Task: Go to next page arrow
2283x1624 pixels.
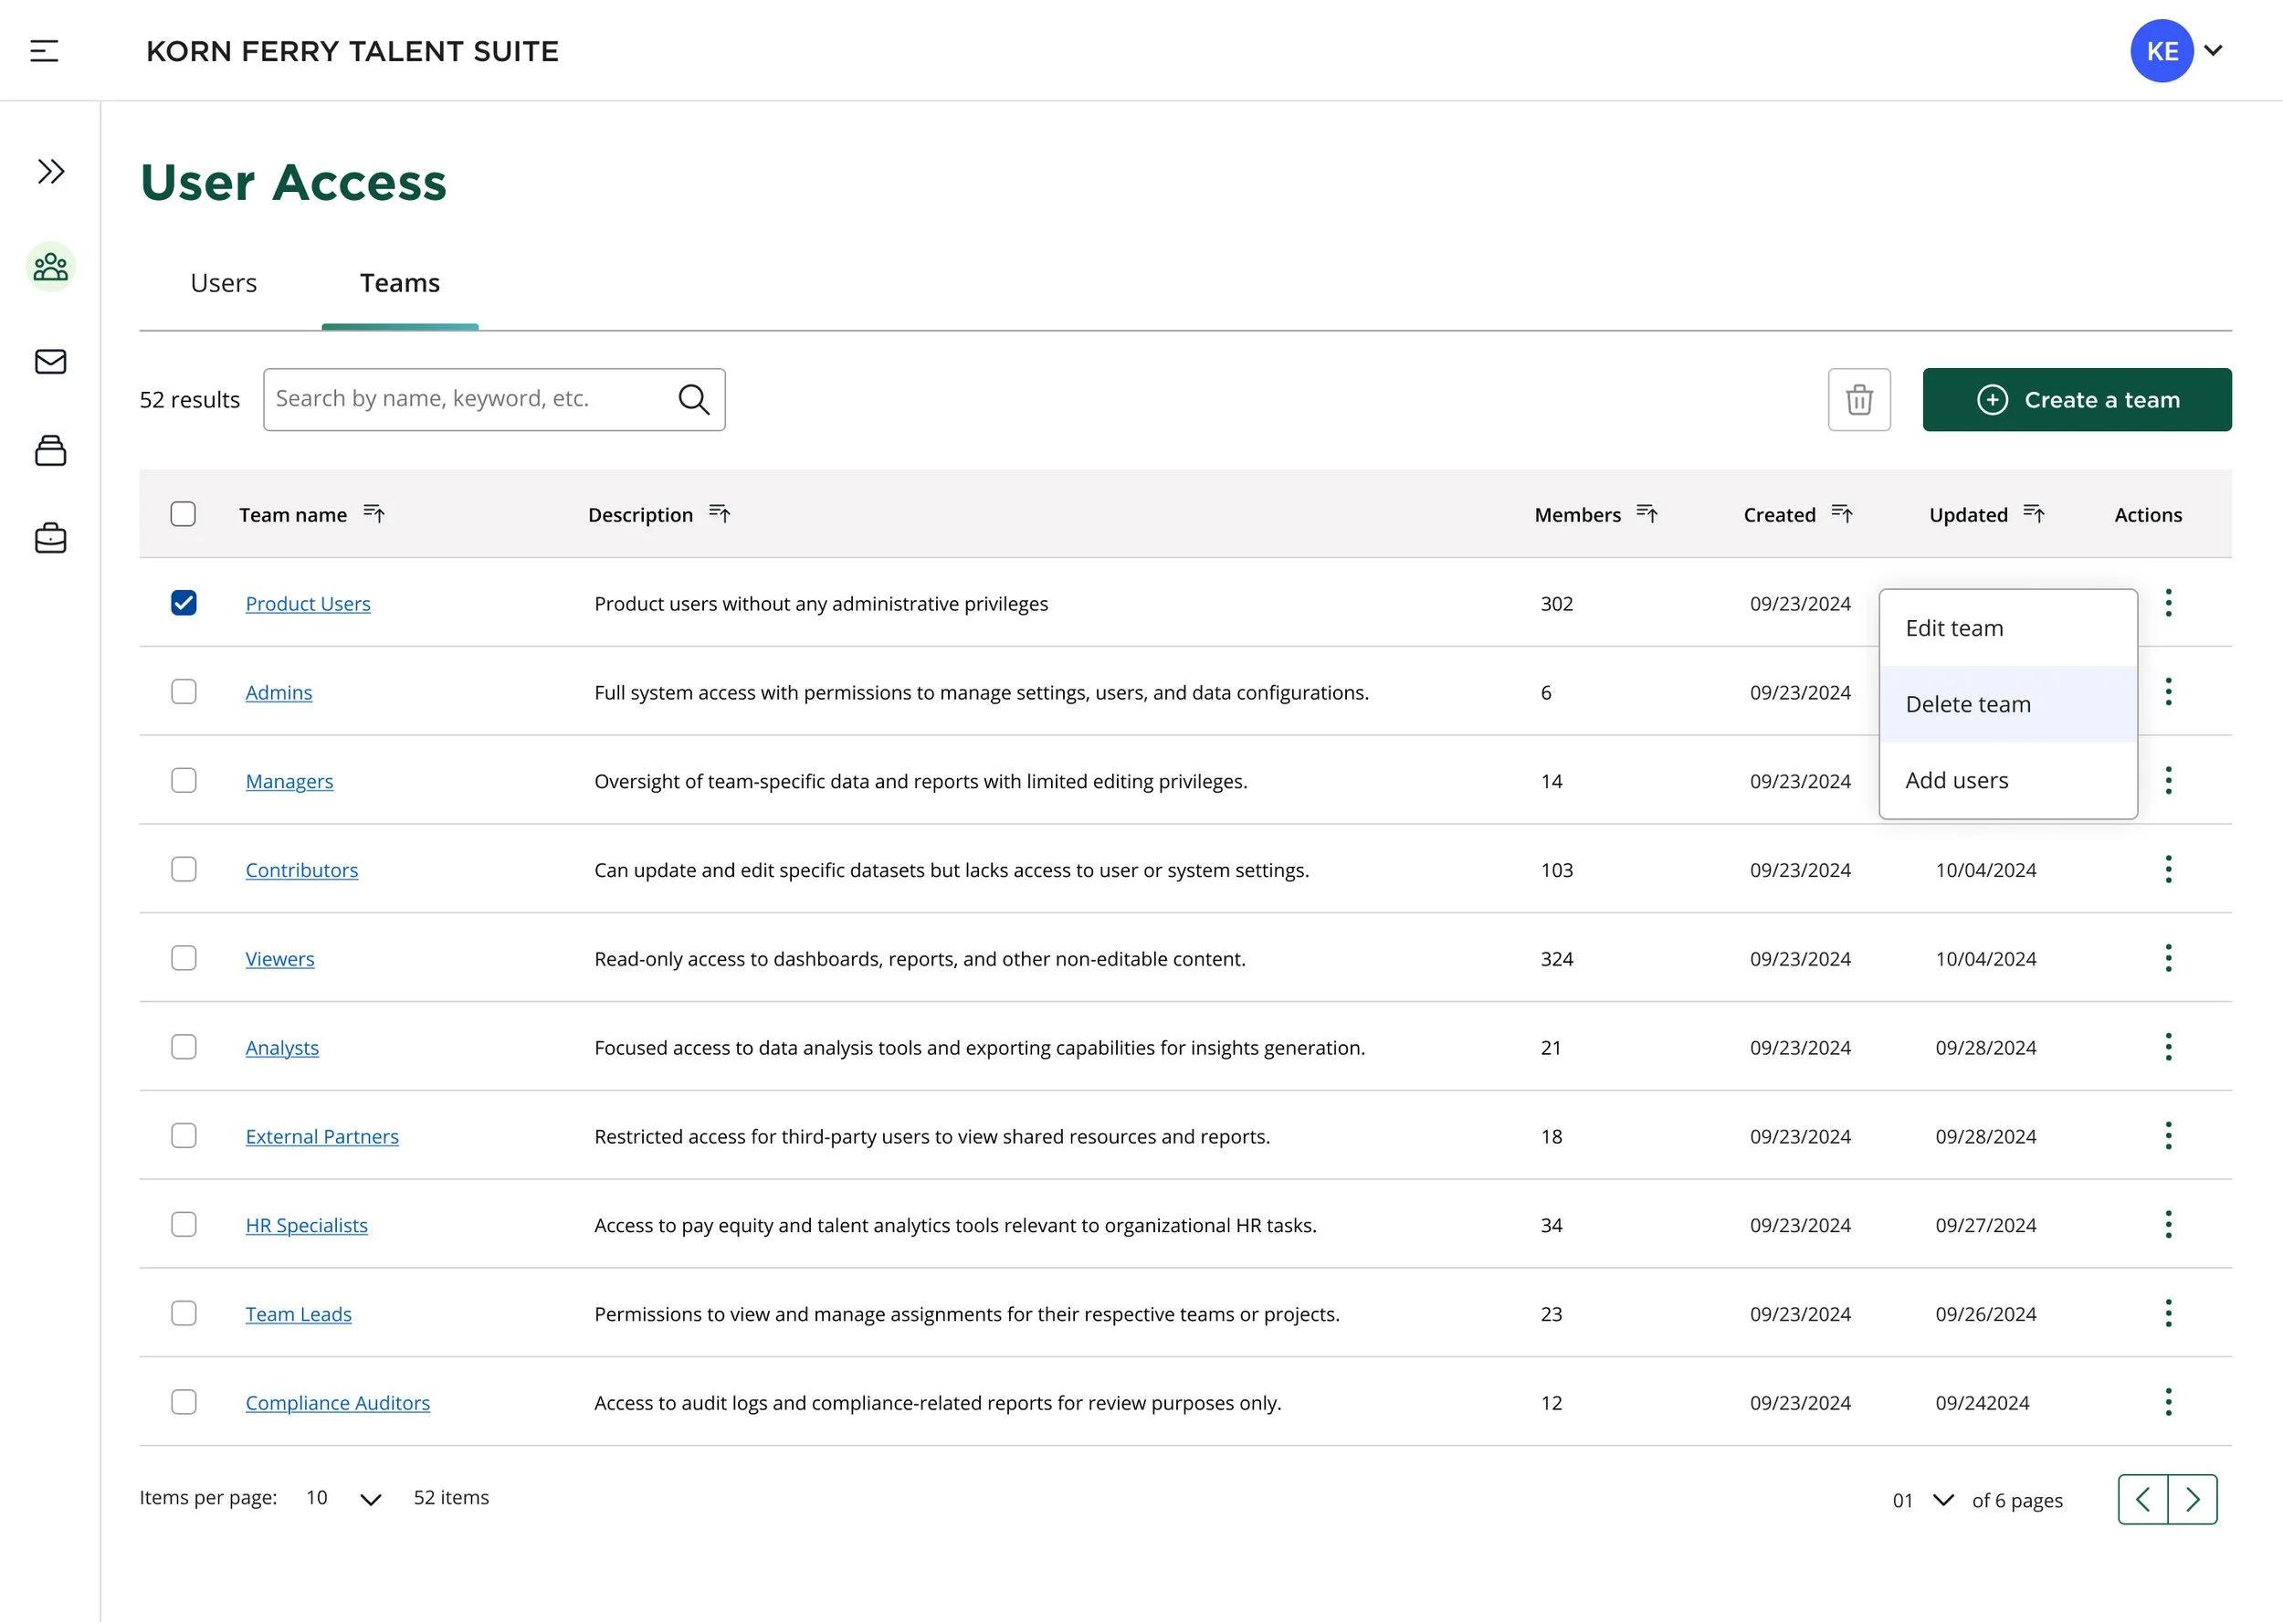Action: [2192, 1499]
